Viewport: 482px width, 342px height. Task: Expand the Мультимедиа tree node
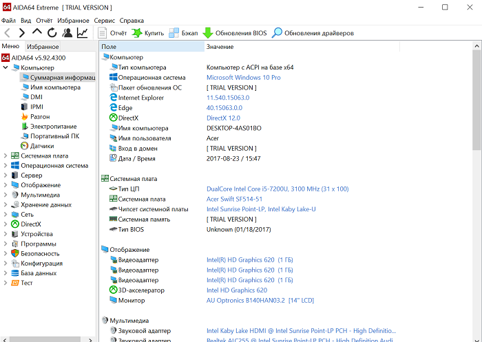tap(6, 195)
